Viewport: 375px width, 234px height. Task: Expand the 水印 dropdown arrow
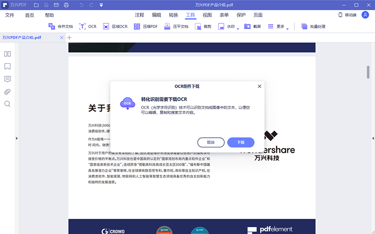point(238,29)
